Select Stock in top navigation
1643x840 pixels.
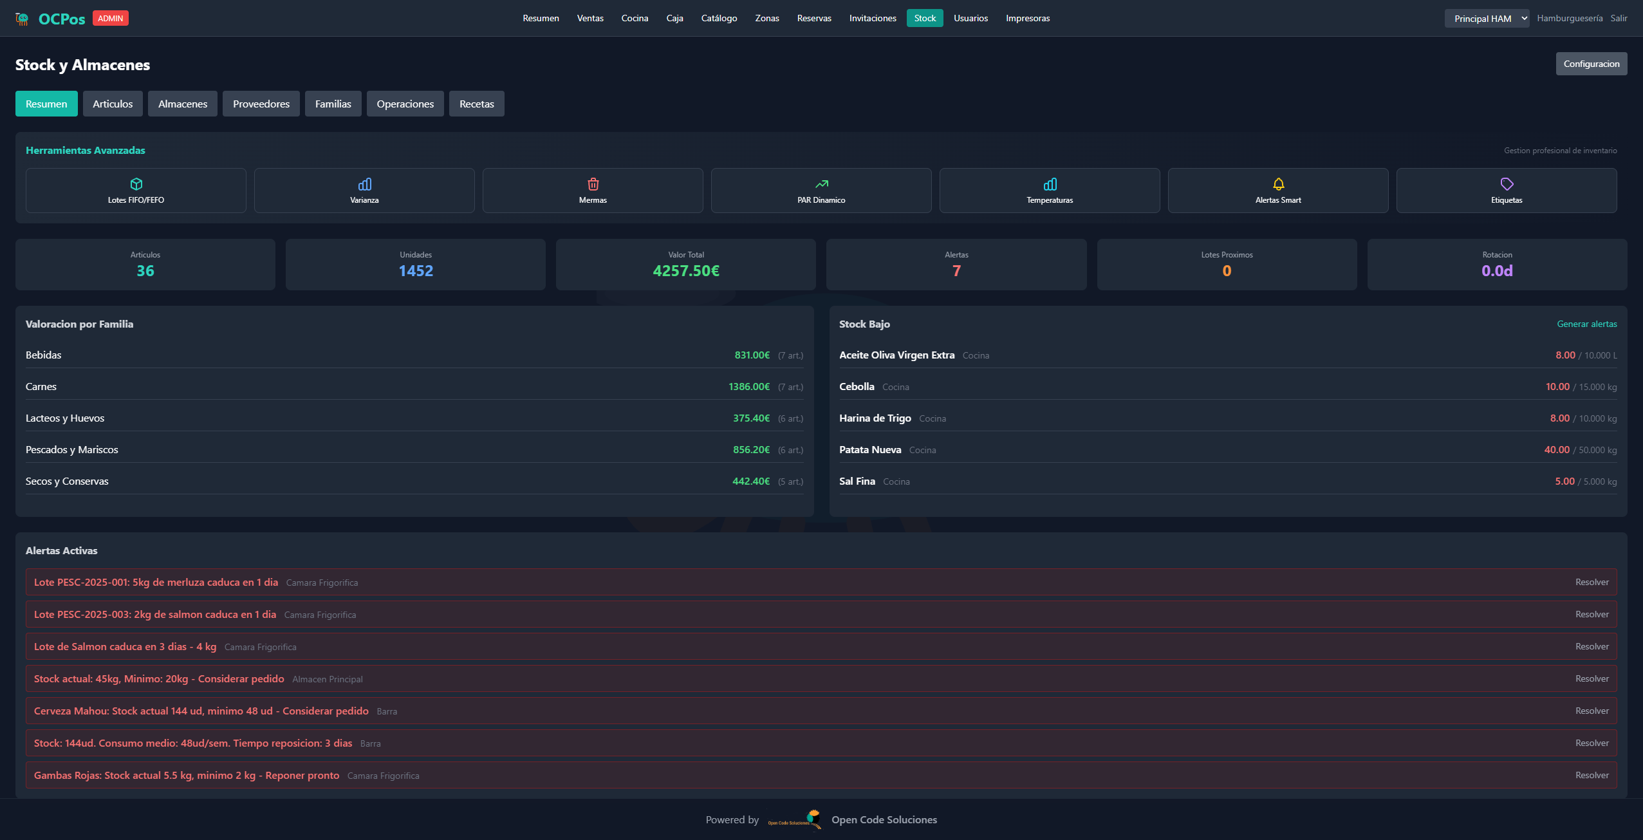[925, 18]
